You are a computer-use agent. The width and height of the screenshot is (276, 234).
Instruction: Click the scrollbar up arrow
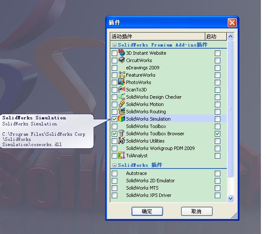[x=230, y=37]
